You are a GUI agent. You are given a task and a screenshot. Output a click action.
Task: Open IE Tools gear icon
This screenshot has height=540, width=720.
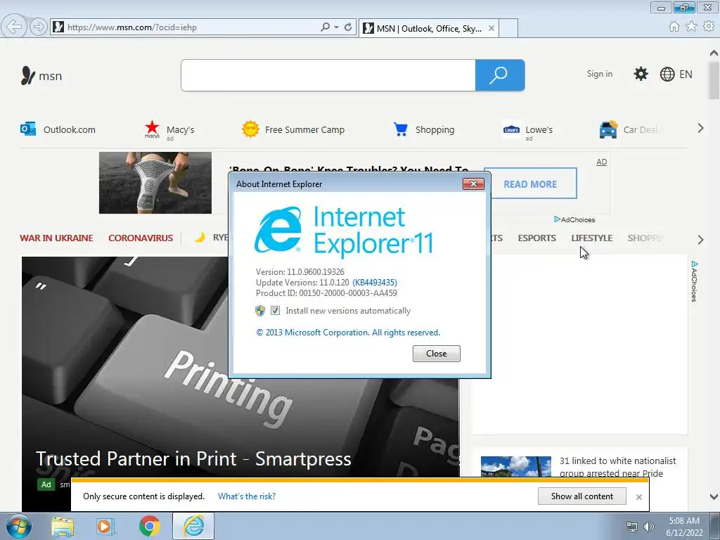tap(709, 27)
